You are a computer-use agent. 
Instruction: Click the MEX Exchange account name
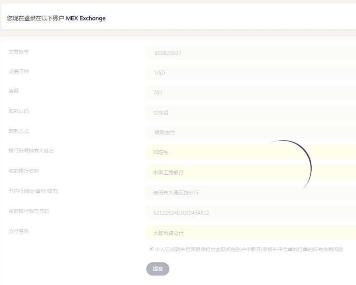click(x=86, y=19)
